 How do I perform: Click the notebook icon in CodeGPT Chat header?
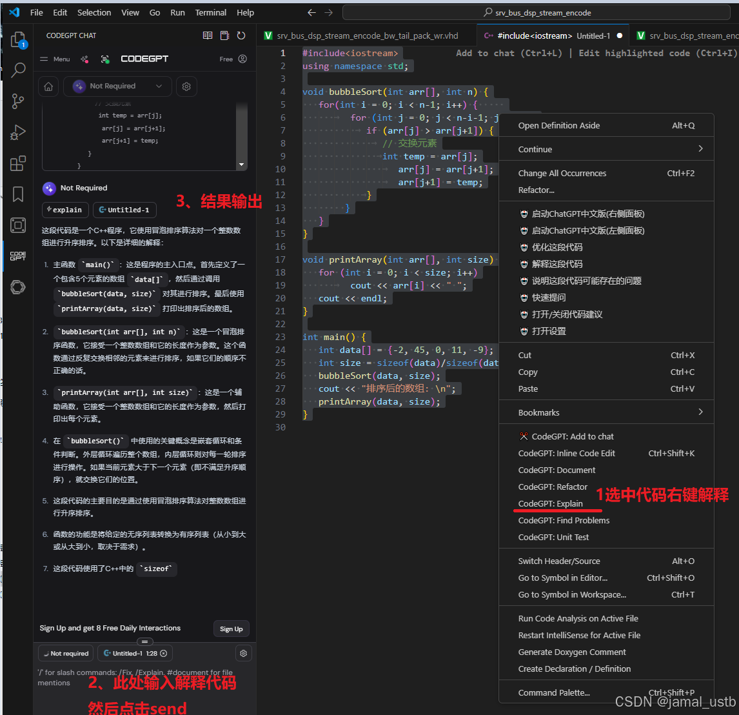click(225, 35)
